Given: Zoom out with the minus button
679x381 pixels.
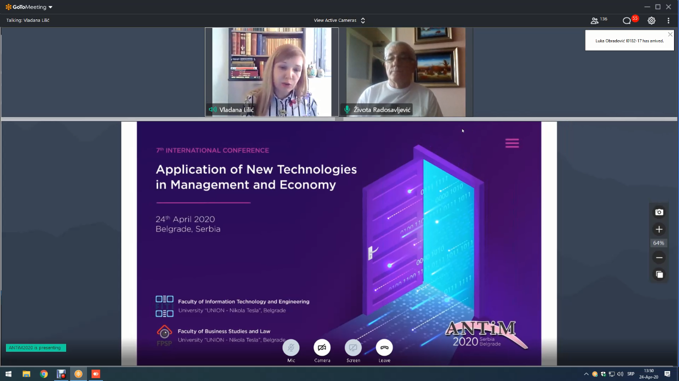Looking at the screenshot, I should pos(659,257).
